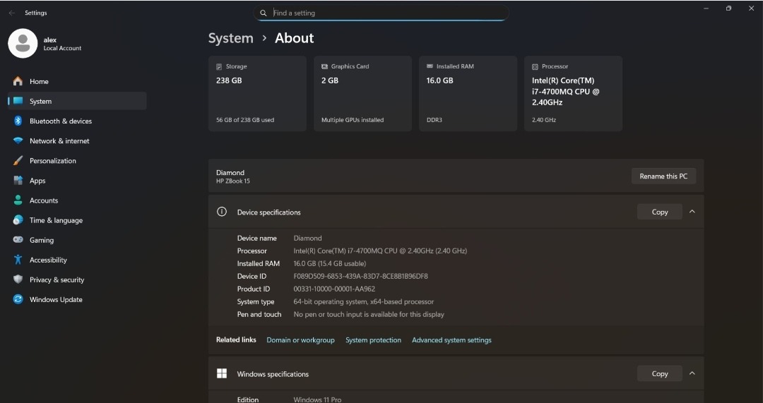Open the System protection link
The image size is (763, 403).
click(373, 340)
